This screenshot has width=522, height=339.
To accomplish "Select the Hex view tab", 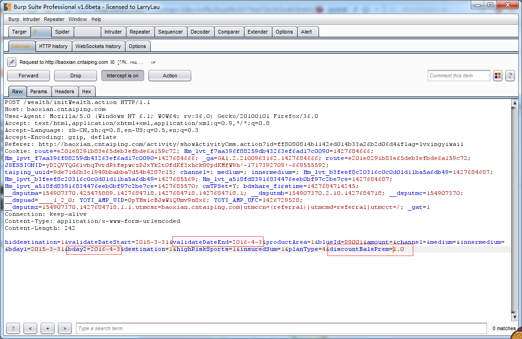I will [x=87, y=91].
